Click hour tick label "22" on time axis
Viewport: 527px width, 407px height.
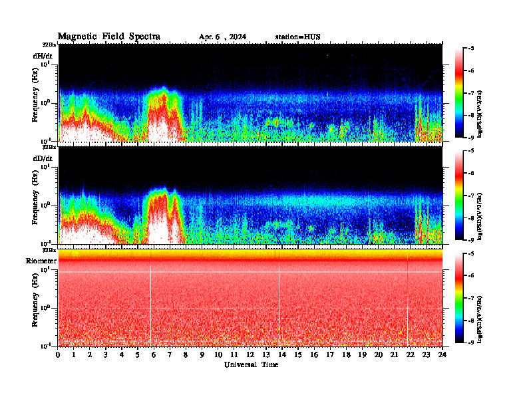pos(410,354)
